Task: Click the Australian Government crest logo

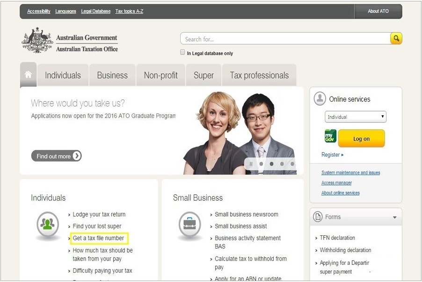Action: tap(37, 40)
